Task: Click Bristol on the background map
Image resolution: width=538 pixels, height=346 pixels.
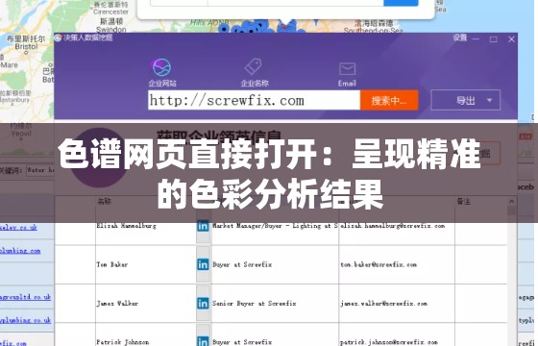Action: click(x=26, y=46)
